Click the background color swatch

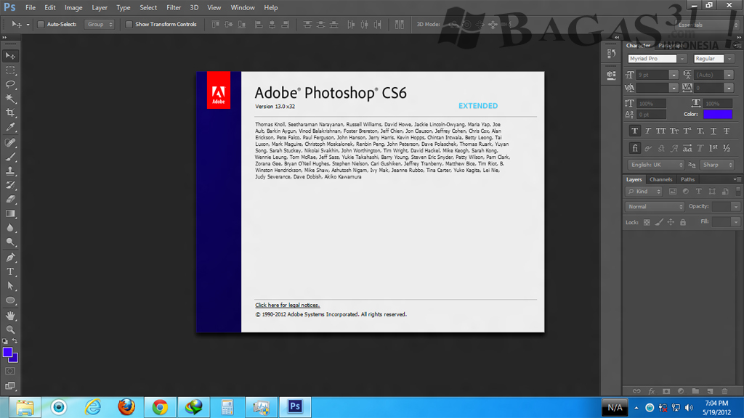[15, 358]
